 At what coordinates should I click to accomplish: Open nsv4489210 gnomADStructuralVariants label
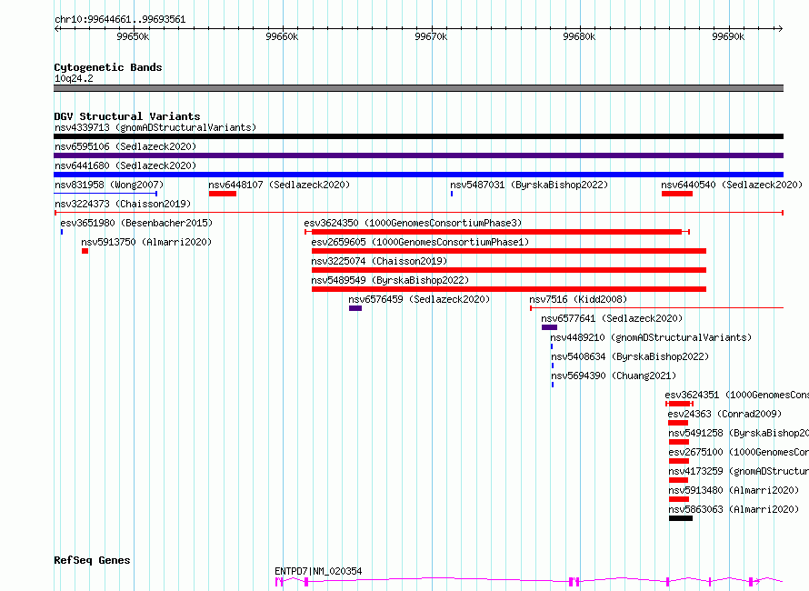click(651, 337)
